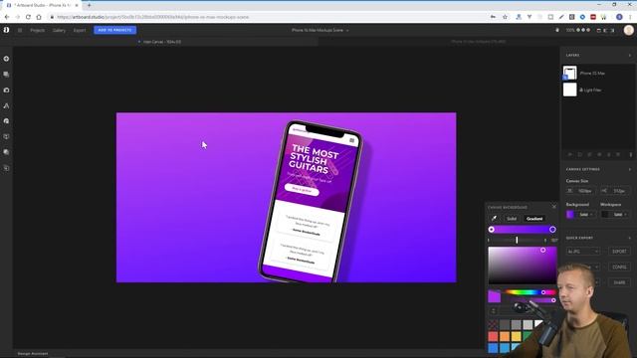This screenshot has width=637, height=358.
Task: Reload the browser page
Action: tap(28, 17)
